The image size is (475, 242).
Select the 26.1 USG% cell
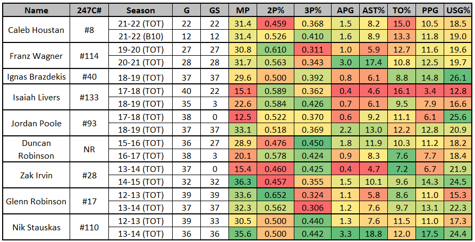click(x=457, y=76)
